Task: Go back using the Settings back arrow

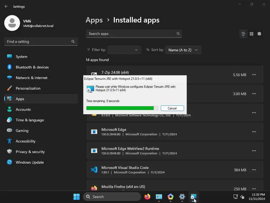Action: coord(6,6)
